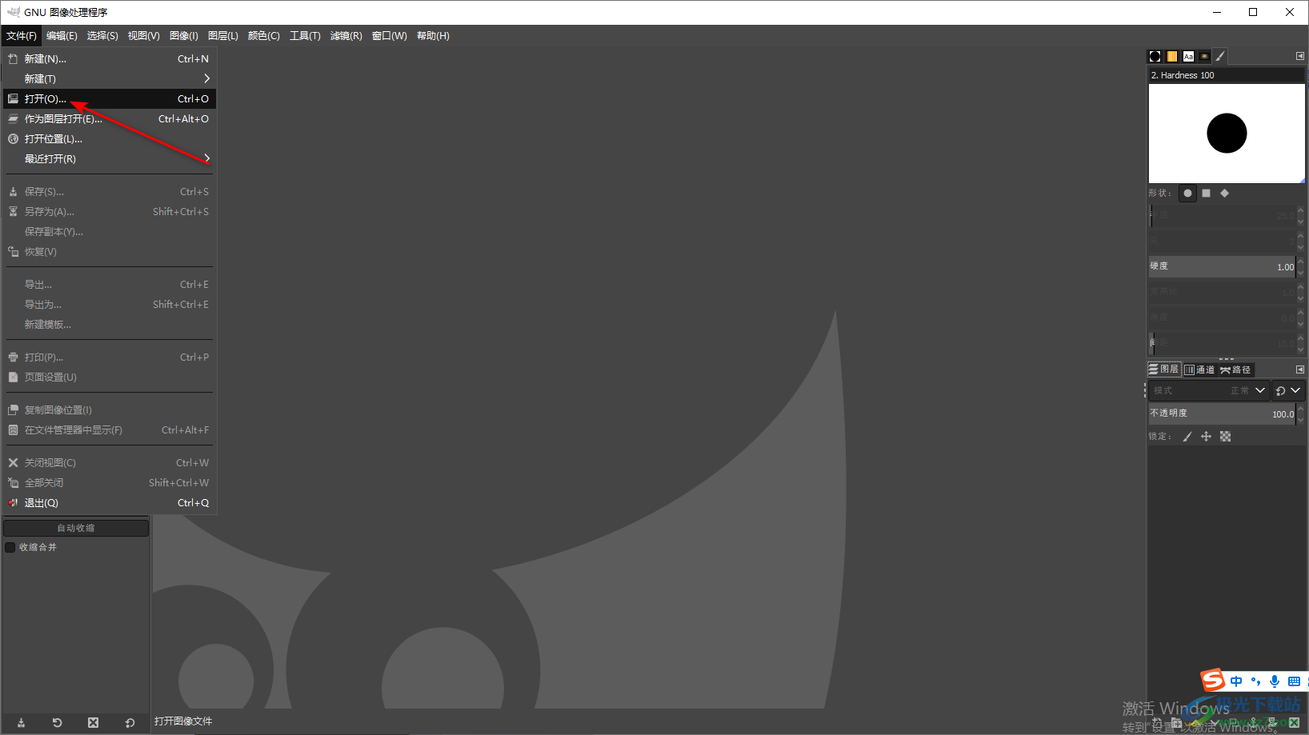1309x735 pixels.
Task: Switch to the 图层 tab
Action: pyautogui.click(x=1164, y=369)
